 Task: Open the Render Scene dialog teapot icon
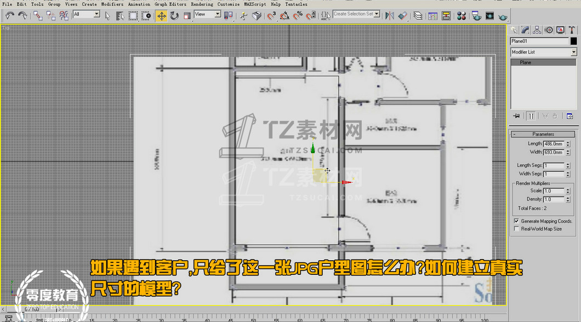[x=476, y=15]
